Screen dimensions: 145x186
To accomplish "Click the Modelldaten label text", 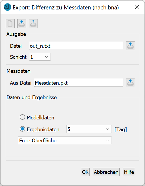I will pos(41,118).
